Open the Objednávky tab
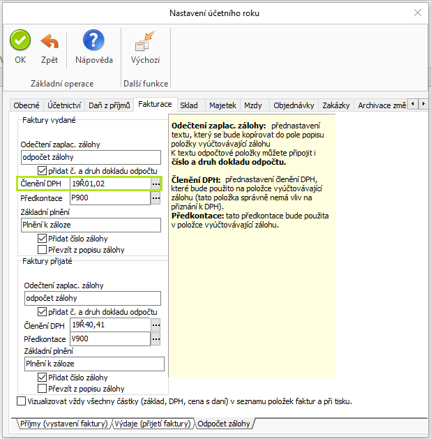 click(294, 105)
